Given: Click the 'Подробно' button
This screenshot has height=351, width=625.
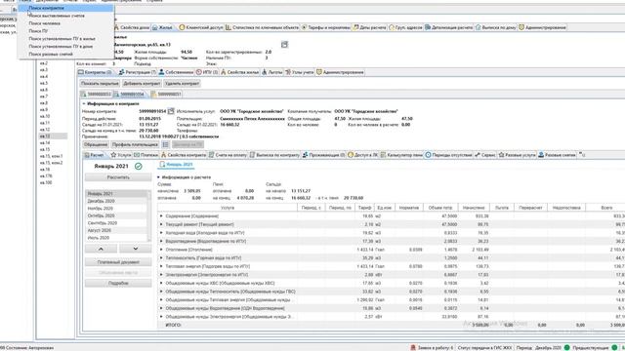Looking at the screenshot, I should [x=118, y=284].
